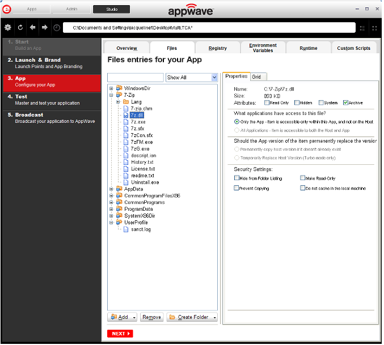
Task: Click the License.txt file icon
Action: (126, 169)
